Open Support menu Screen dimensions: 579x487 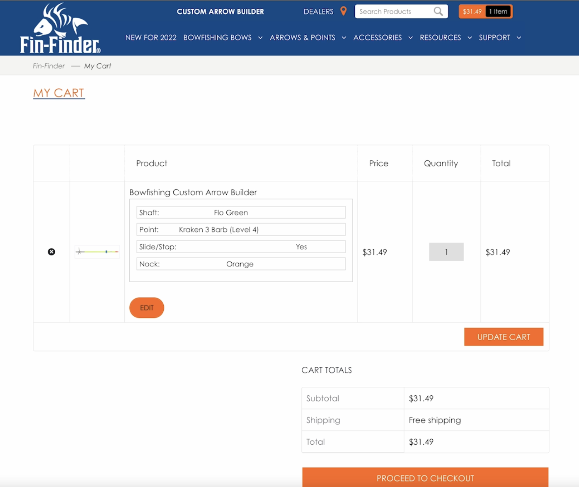[494, 38]
